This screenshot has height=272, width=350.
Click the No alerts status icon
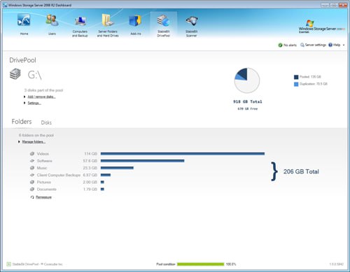[280, 45]
